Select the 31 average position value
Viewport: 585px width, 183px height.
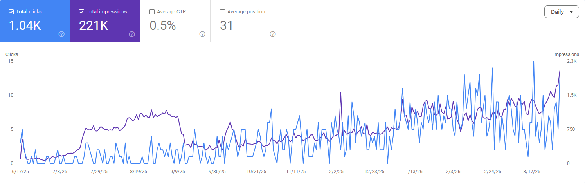227,25
